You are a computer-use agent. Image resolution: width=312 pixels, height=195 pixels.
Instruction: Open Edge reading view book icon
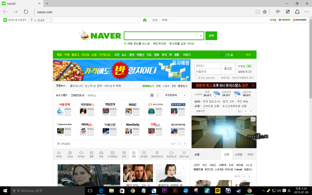point(258,12)
